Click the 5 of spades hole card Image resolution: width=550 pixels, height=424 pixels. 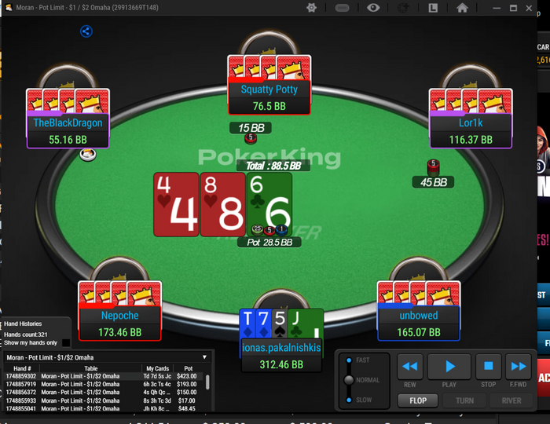pyautogui.click(x=280, y=323)
